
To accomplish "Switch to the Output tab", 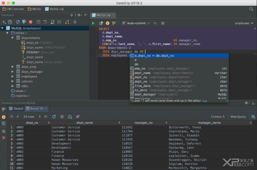I will (x=16, y=108).
